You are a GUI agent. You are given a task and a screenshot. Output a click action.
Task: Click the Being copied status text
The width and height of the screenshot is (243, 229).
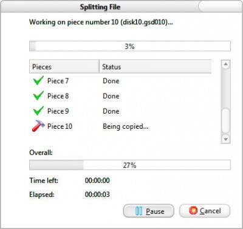[x=126, y=126]
